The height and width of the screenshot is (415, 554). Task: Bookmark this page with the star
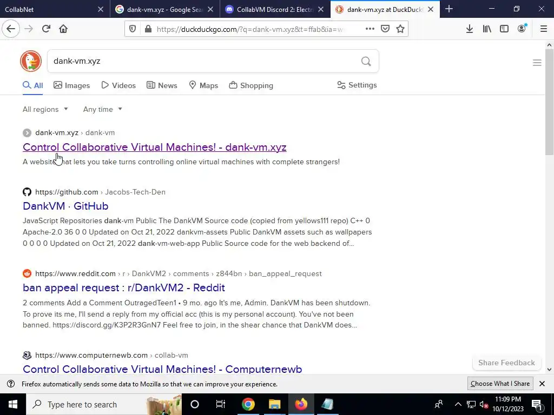(x=400, y=29)
